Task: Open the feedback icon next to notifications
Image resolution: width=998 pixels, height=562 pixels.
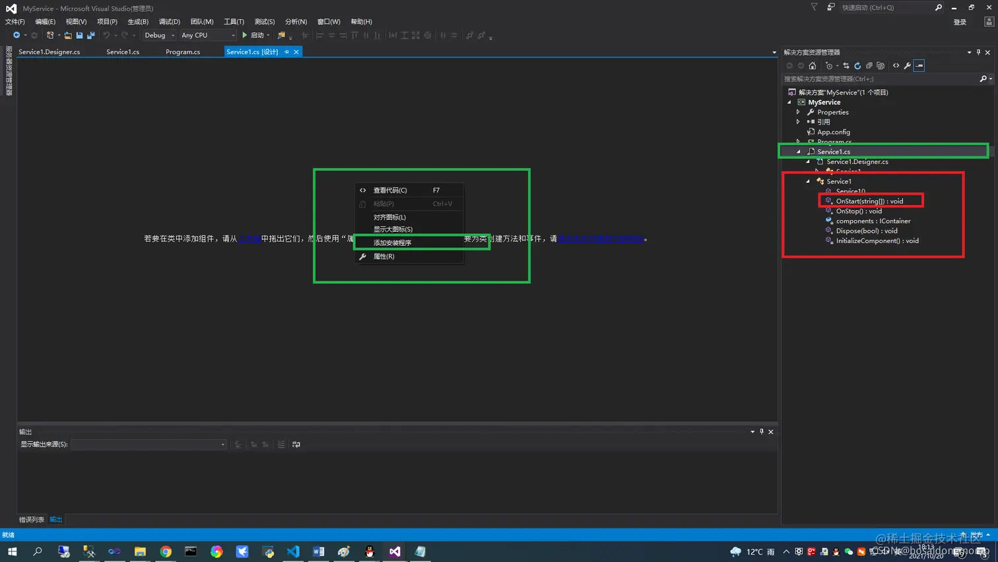Action: 831,7
